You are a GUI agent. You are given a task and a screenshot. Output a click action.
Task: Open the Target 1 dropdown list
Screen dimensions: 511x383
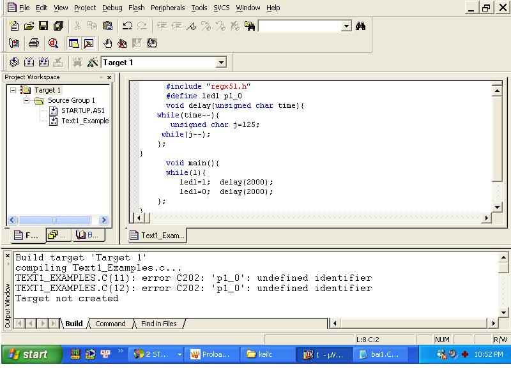click(x=221, y=63)
